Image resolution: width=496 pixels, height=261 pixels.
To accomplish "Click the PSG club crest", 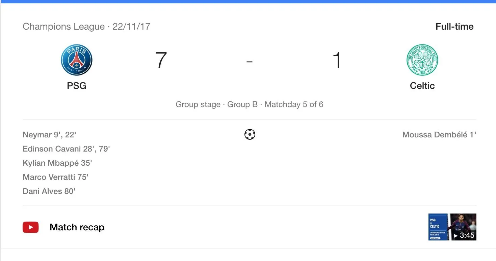I will 77,60.
